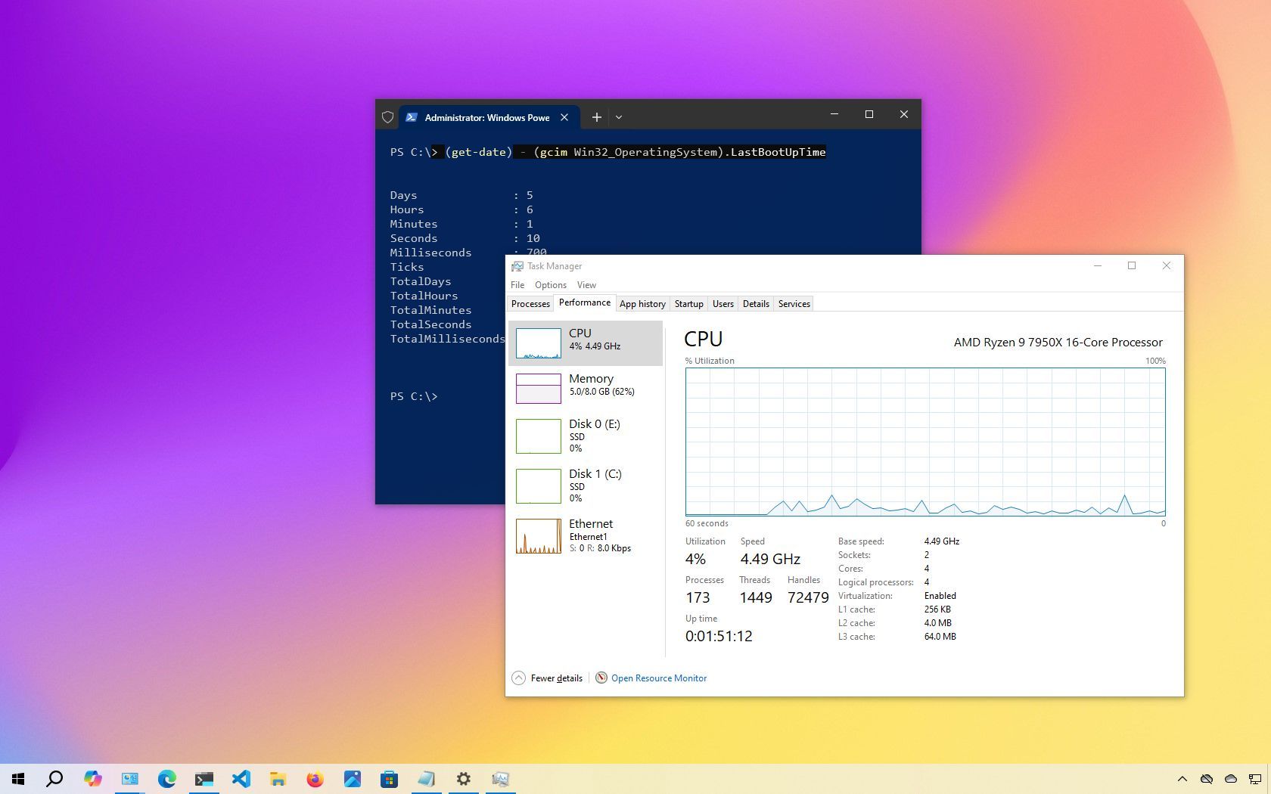Open the terminal new tab dropdown chevron
Image resolution: width=1271 pixels, height=794 pixels.
pos(619,117)
